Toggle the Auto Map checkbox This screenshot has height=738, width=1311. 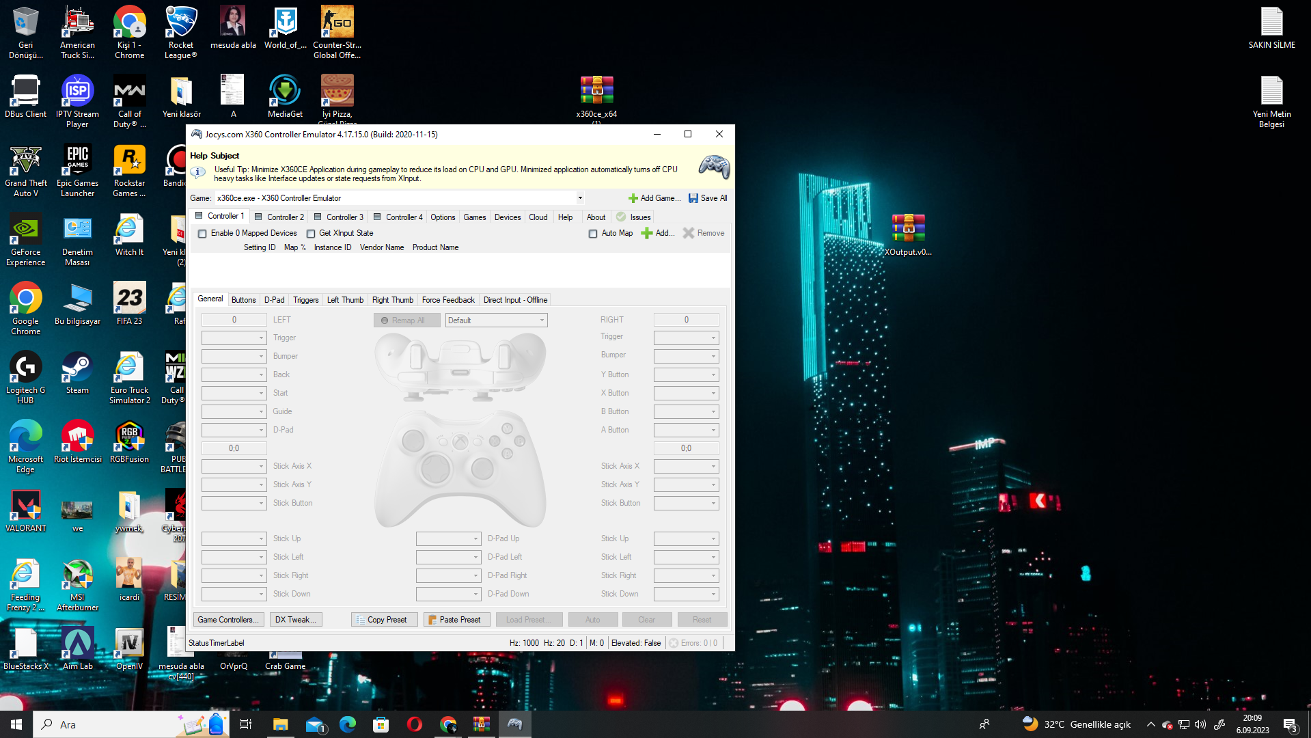(x=593, y=234)
